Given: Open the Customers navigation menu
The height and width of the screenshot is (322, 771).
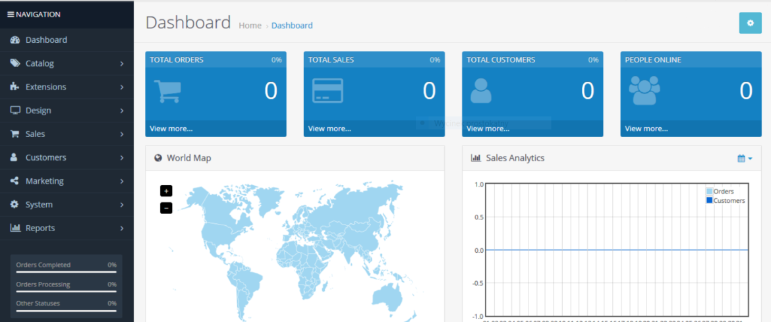Looking at the screenshot, I should pyautogui.click(x=45, y=158).
